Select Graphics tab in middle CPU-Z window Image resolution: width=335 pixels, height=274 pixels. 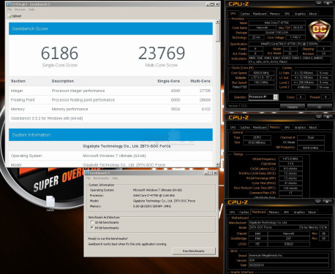pos(300,127)
